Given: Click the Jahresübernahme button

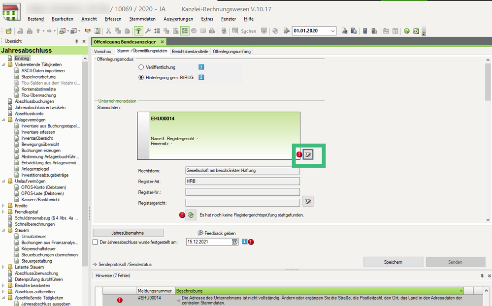Looking at the screenshot, I should 128,233.
